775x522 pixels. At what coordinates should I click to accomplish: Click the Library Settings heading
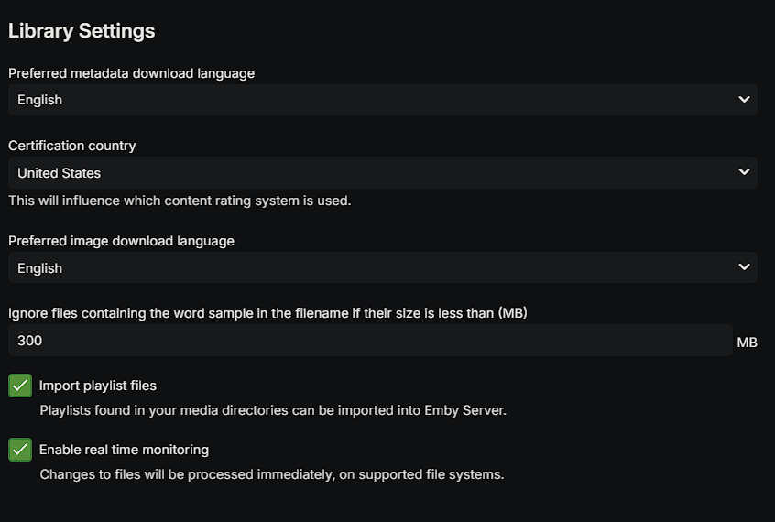(x=82, y=31)
